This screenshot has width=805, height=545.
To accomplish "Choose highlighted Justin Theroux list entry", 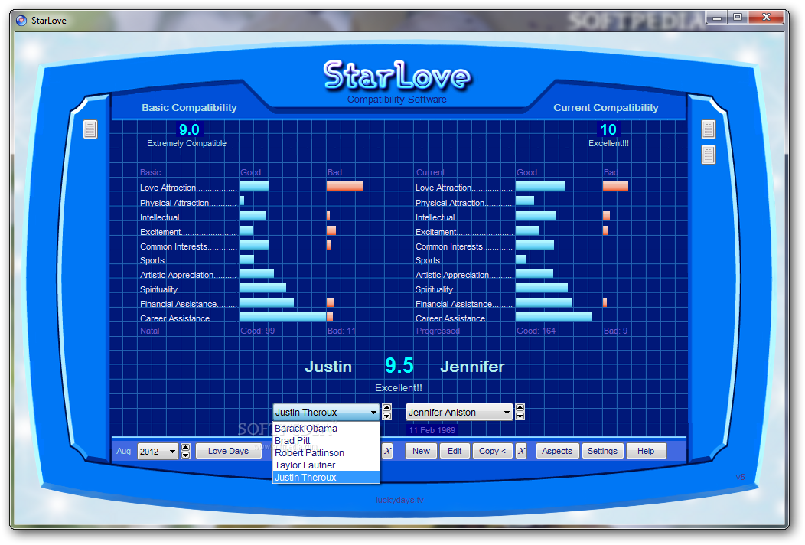I will click(x=326, y=478).
